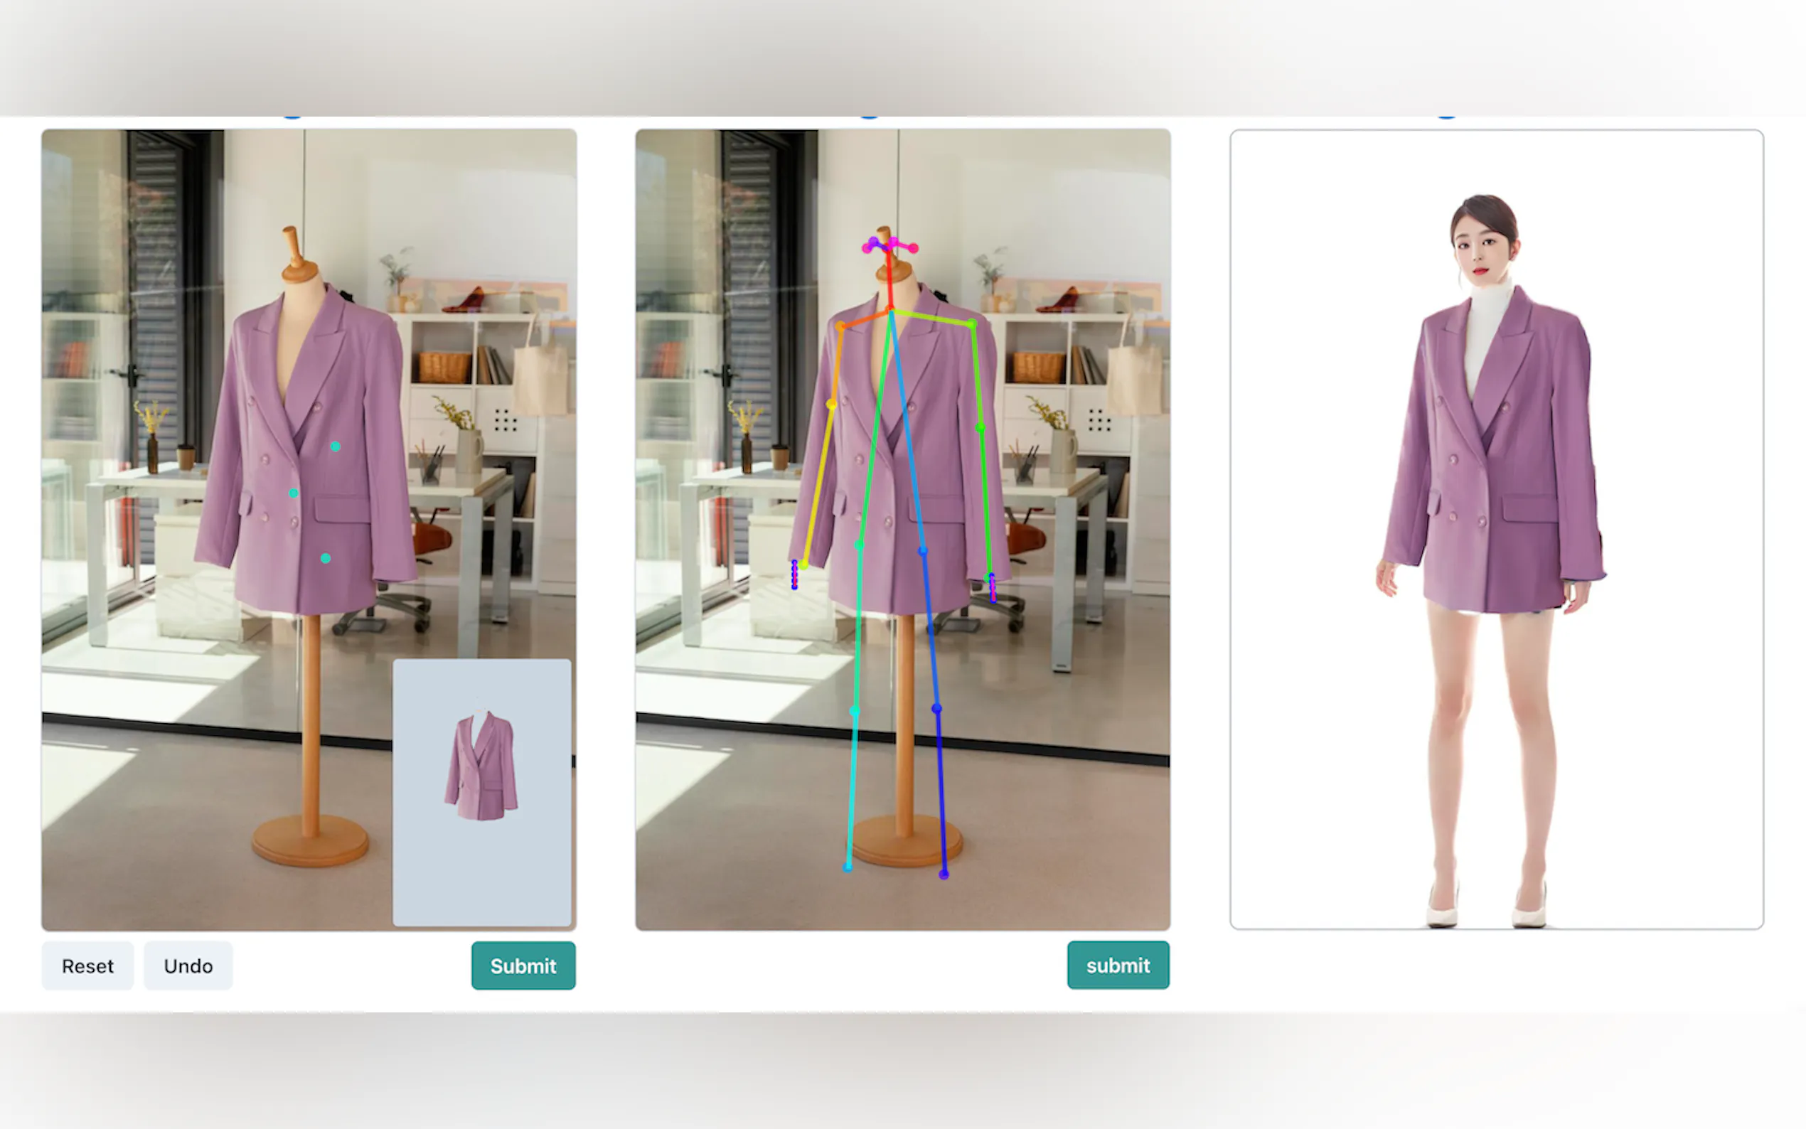Click the orange shoulder keypoint on the skeleton
The height and width of the screenshot is (1129, 1806).
(840, 326)
